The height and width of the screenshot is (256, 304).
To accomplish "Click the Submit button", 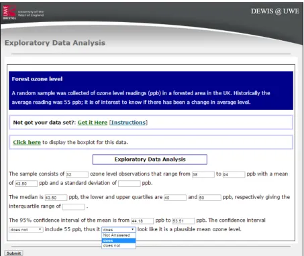I will [x=13, y=253].
